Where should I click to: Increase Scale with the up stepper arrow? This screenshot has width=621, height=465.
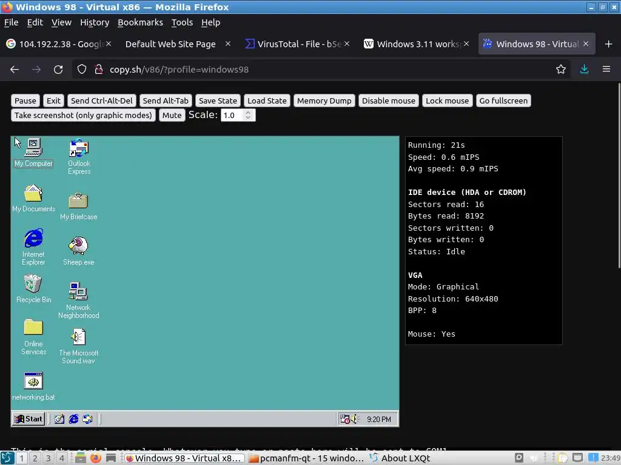coord(248,112)
